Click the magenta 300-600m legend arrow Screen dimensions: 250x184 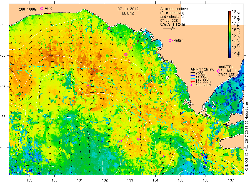pos(192,85)
